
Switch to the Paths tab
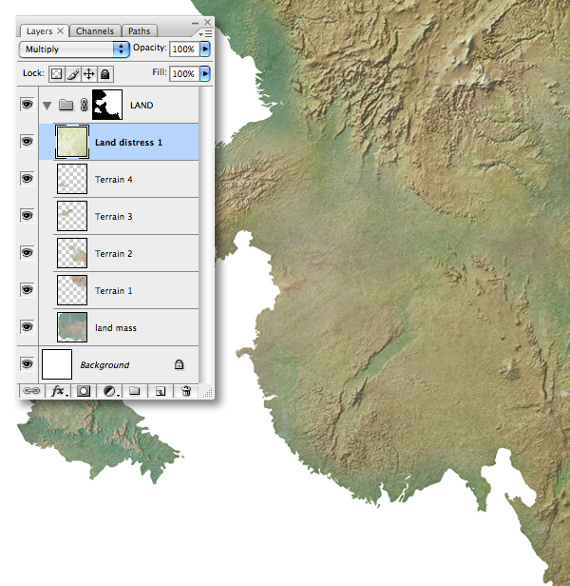click(x=140, y=31)
